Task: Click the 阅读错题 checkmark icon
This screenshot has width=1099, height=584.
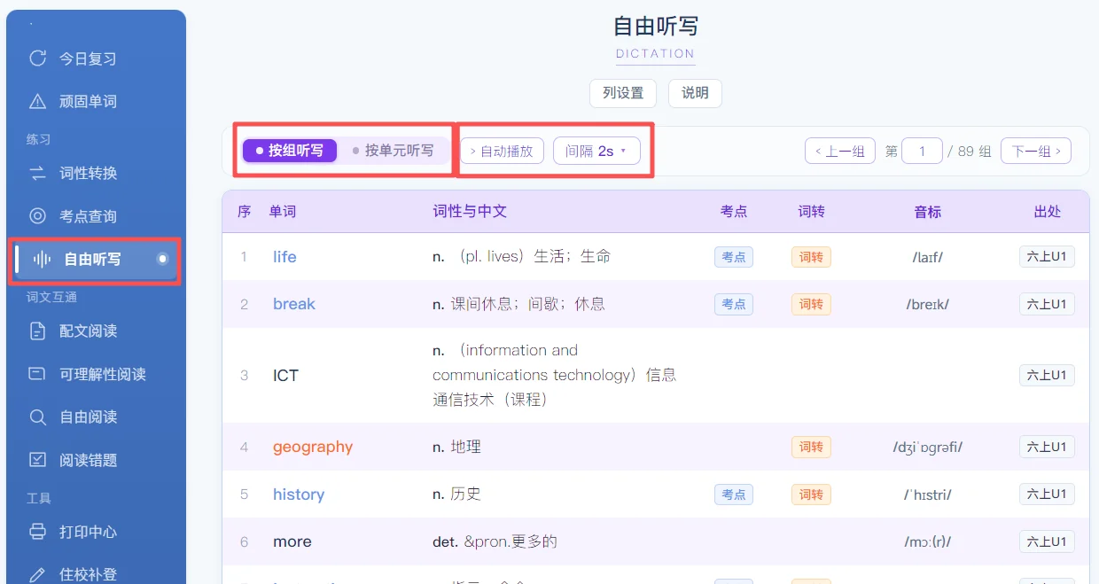Action: pyautogui.click(x=37, y=460)
